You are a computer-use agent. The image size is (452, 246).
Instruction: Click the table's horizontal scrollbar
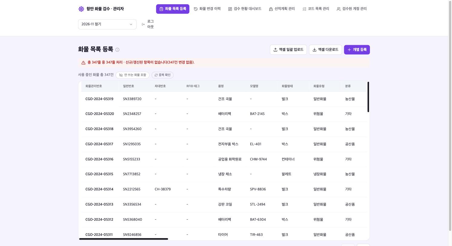124,239
